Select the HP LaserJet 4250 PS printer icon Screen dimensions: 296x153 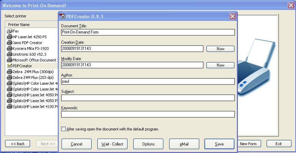coord(10,37)
